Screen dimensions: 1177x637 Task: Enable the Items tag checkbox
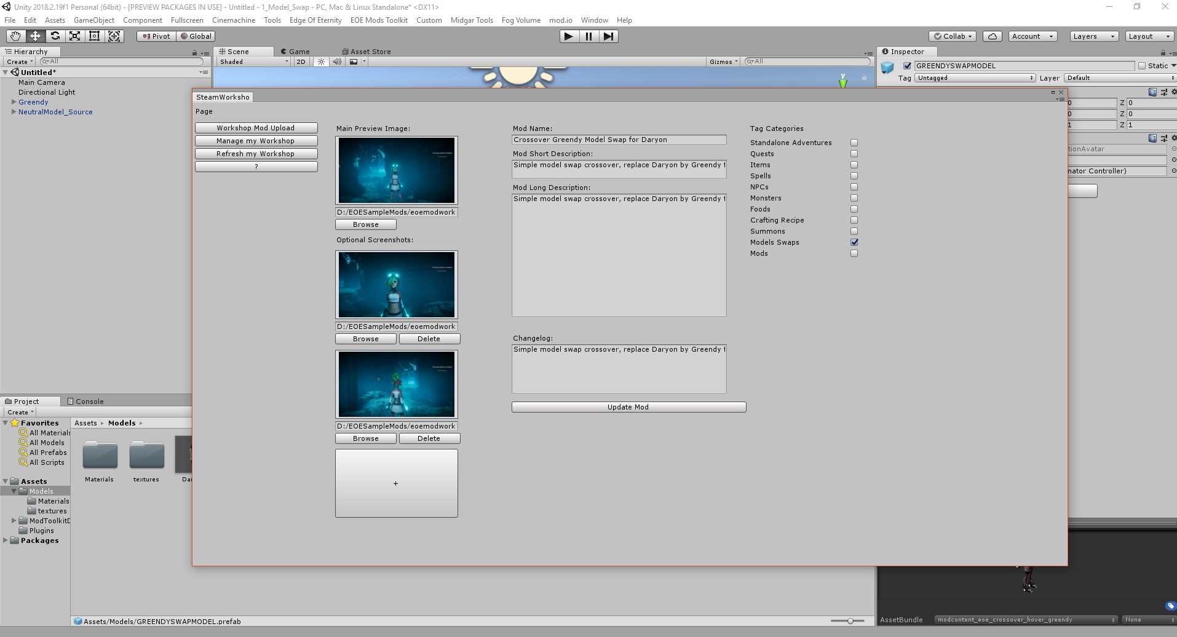[854, 165]
